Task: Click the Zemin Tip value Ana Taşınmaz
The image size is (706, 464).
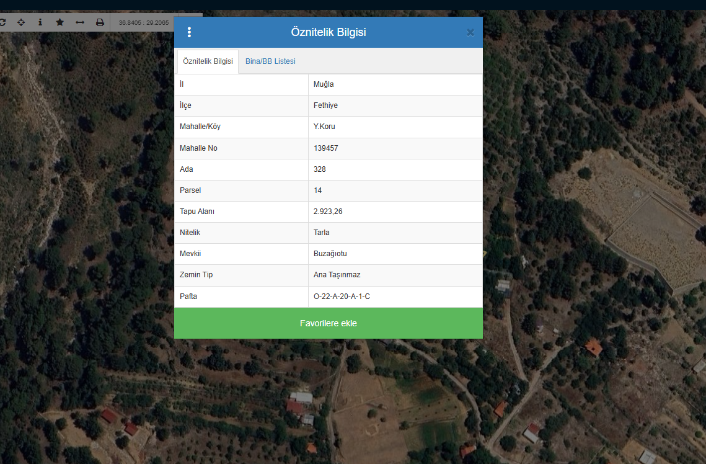Action: coord(337,275)
